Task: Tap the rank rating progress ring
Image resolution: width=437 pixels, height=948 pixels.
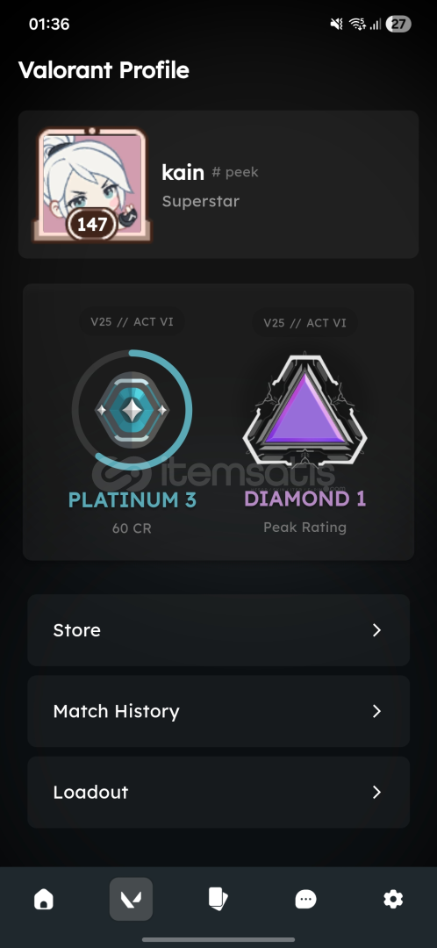Action: point(132,410)
